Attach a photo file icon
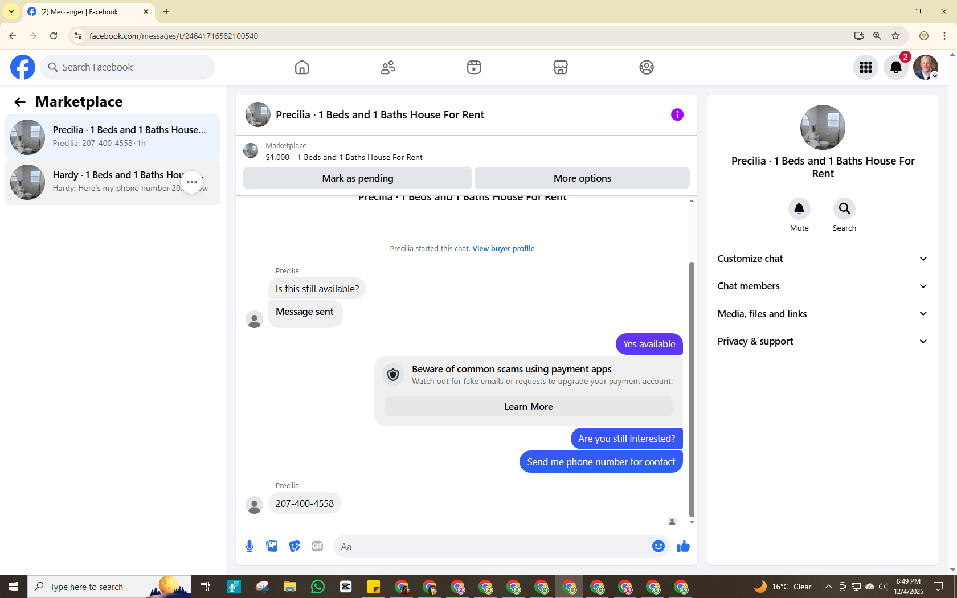This screenshot has width=957, height=598. click(272, 546)
